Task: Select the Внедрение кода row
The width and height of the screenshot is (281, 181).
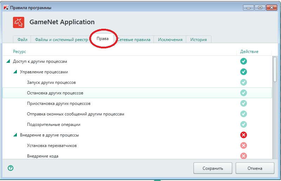Action: click(137, 155)
